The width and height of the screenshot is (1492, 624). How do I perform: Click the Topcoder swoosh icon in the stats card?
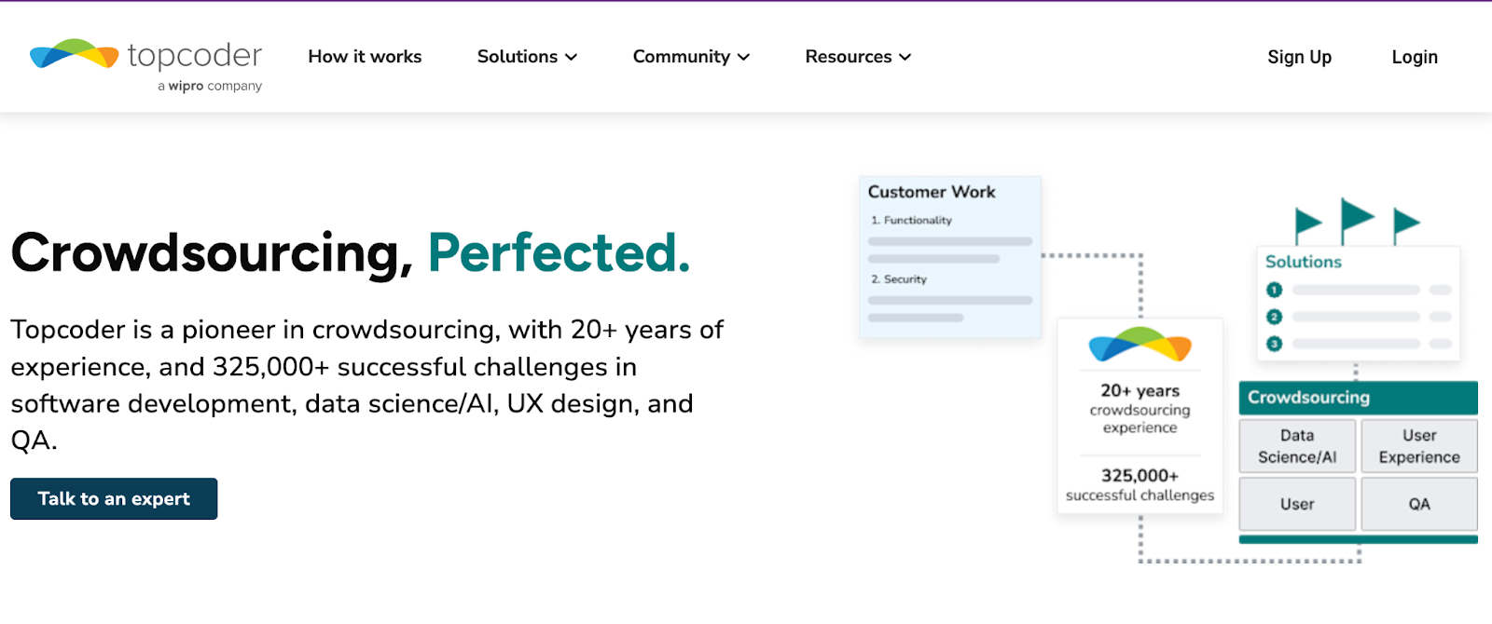coord(1140,345)
